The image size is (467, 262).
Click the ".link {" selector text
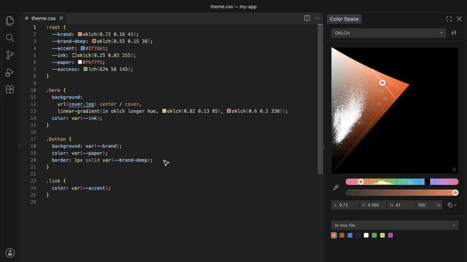click(x=56, y=181)
